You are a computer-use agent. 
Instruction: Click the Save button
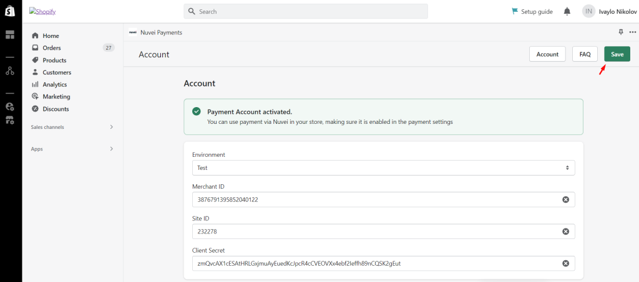click(617, 54)
